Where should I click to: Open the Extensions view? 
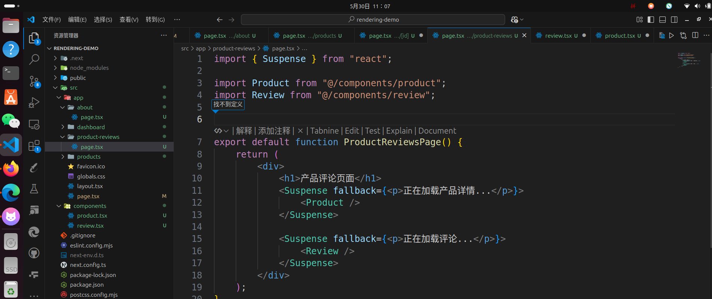tap(34, 146)
